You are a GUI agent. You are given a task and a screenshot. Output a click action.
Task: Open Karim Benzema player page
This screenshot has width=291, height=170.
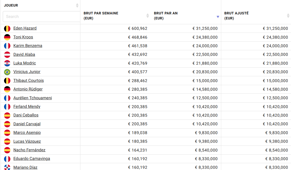click(x=28, y=46)
